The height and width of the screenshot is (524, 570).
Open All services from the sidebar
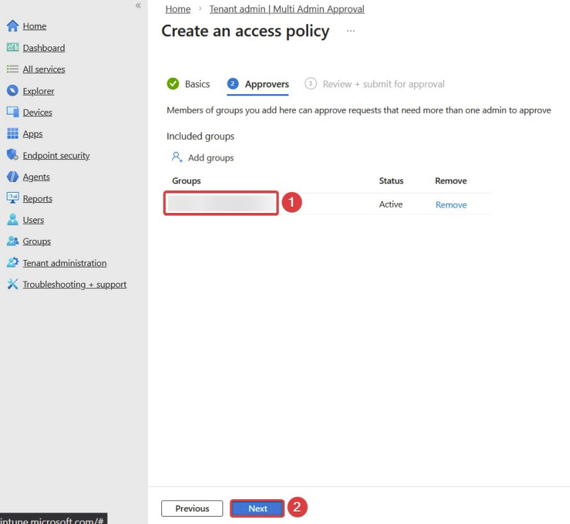pos(44,69)
